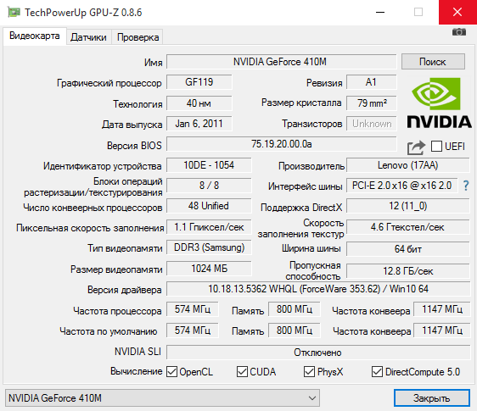Click the 1.1 Гпиксел/сек pixel fillrate field
The height and width of the screenshot is (411, 477).
click(209, 227)
